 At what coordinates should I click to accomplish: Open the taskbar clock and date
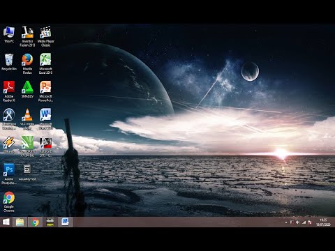[x=323, y=222]
